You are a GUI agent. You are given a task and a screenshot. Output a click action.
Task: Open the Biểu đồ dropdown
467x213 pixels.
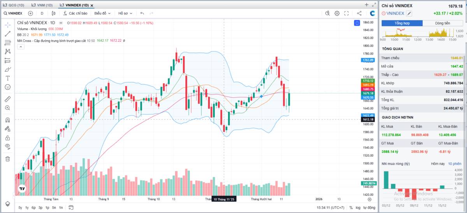coord(102,13)
